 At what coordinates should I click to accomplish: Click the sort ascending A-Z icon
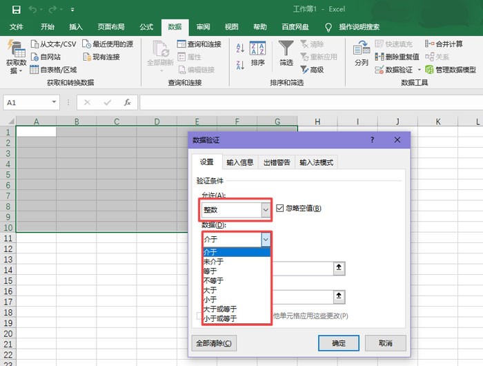point(240,47)
